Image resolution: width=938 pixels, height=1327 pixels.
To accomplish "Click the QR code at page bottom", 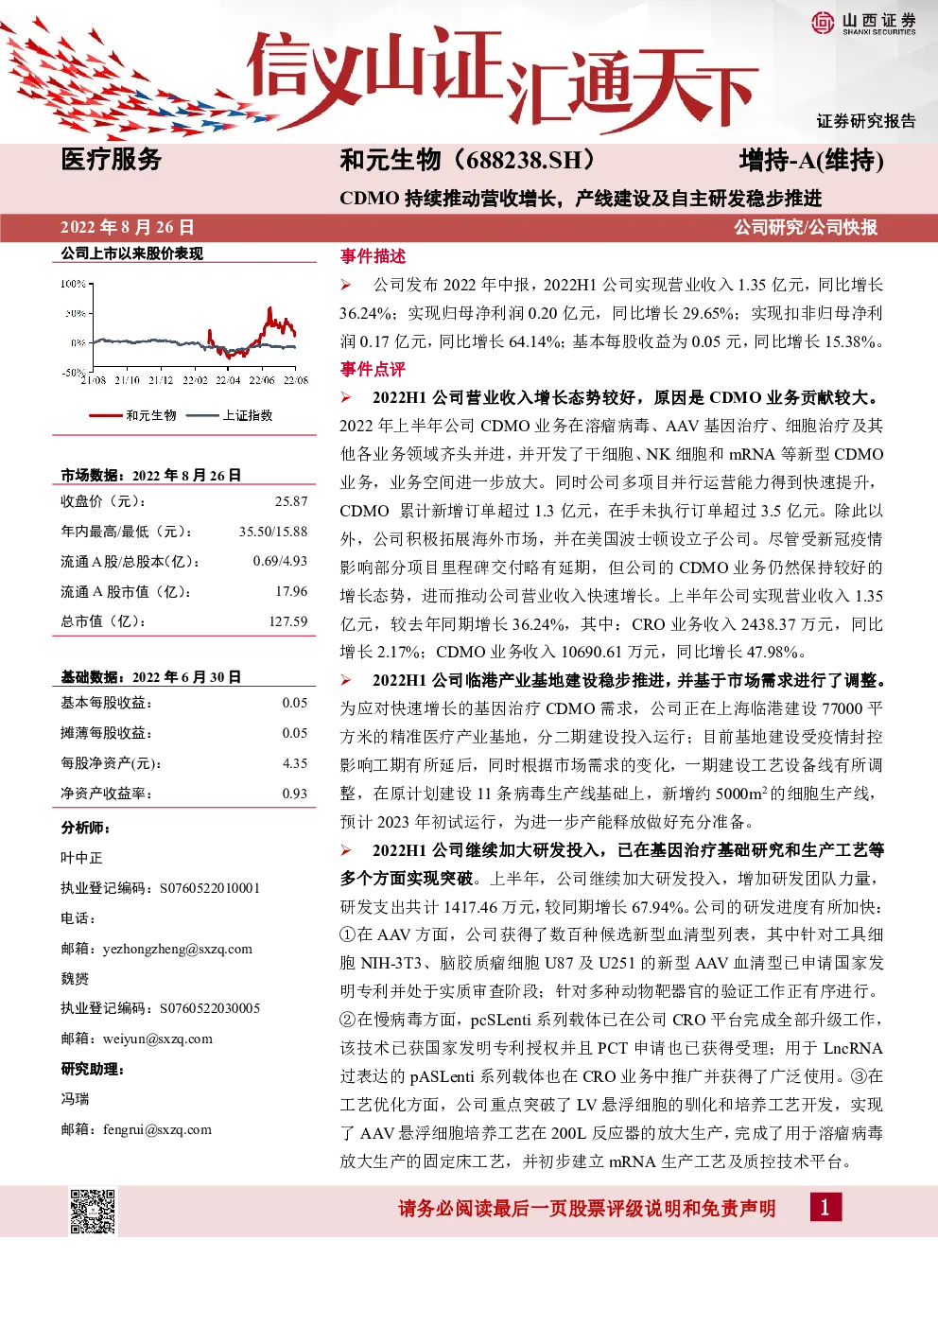I will pyautogui.click(x=93, y=1211).
